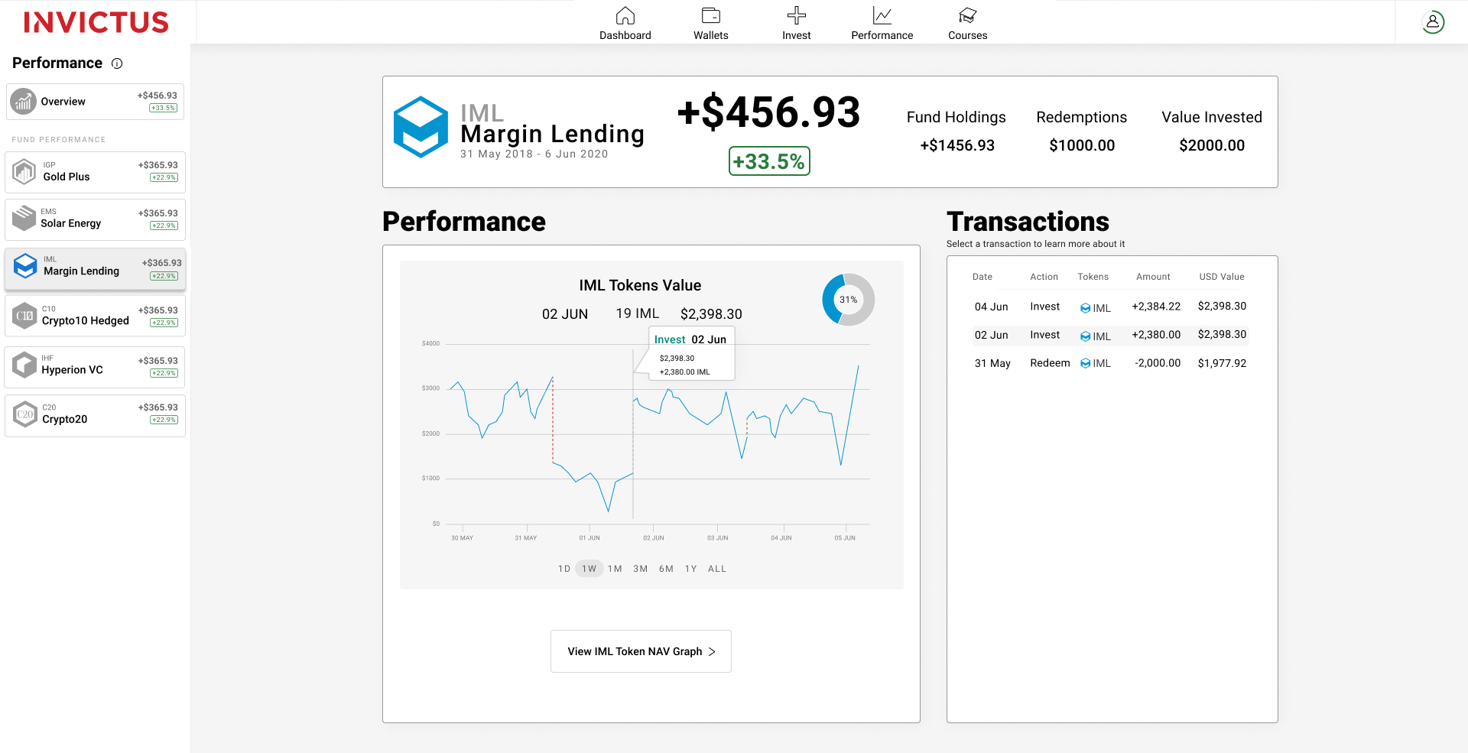Click IML token icon in 02 Jun row

(x=1085, y=336)
